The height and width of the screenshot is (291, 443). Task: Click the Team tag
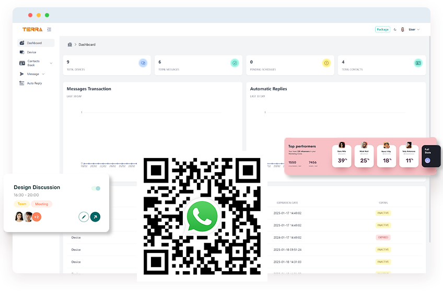coord(22,204)
